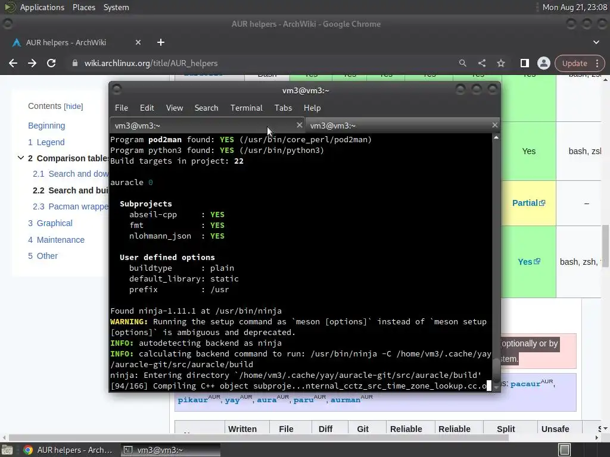Go to 2.2 Search and build
610x457 pixels.
click(x=70, y=190)
